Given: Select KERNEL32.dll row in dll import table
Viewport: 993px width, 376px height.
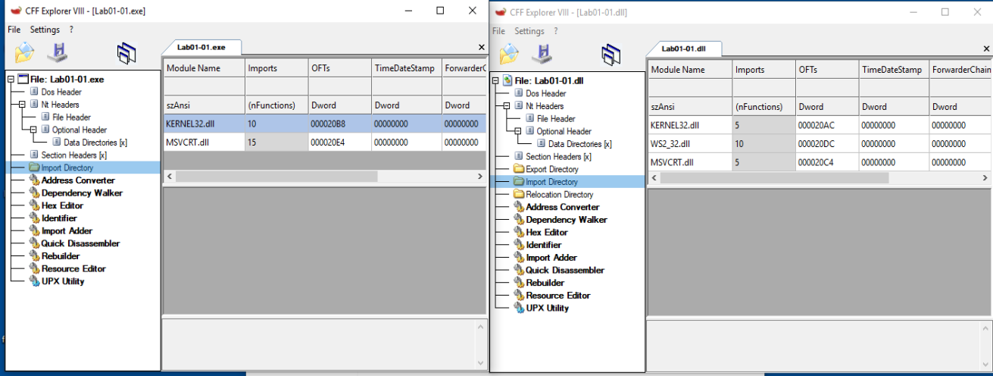Looking at the screenshot, I should [820, 125].
